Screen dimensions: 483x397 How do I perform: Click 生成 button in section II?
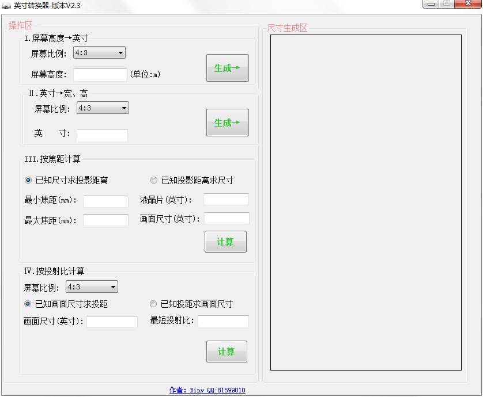coord(227,123)
